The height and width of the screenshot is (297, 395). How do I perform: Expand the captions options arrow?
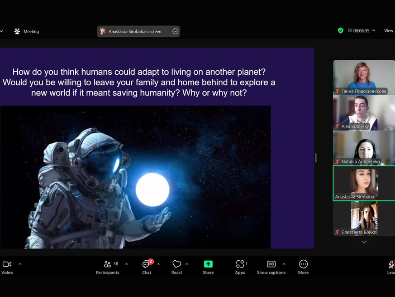(284, 264)
